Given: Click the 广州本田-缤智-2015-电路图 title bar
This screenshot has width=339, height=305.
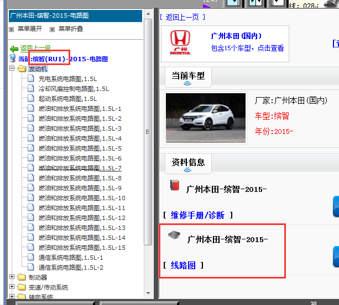Looking at the screenshot, I should (75, 16).
